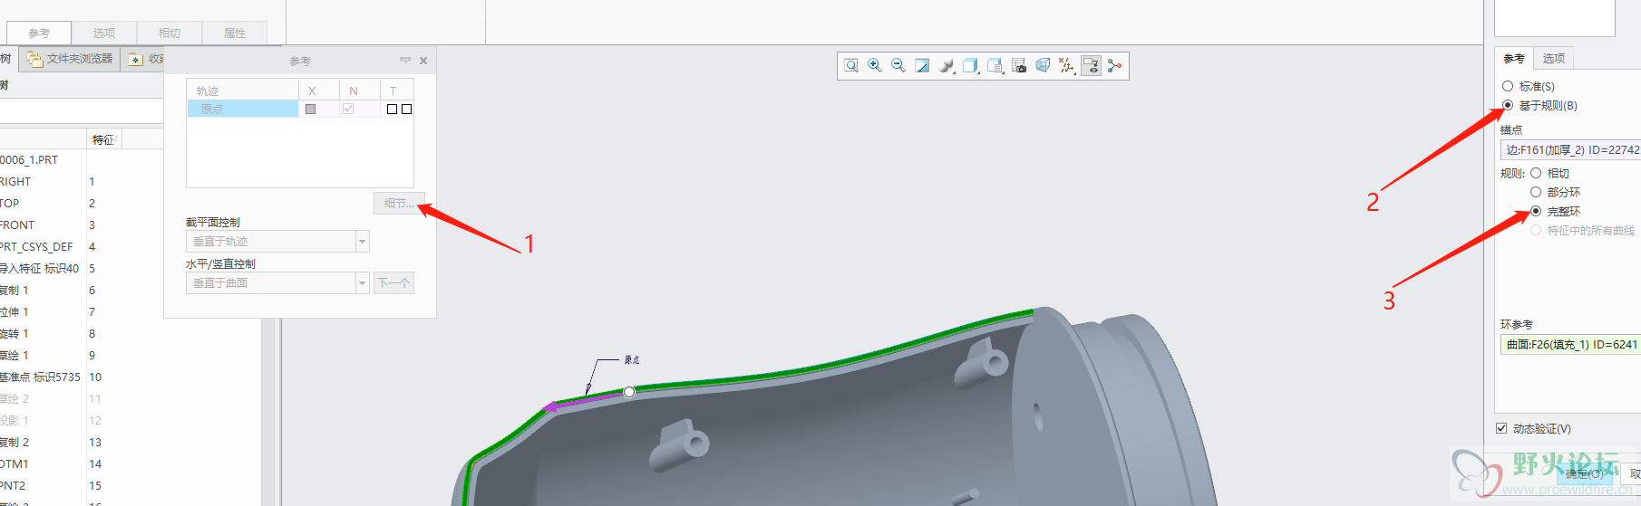Click the 选项 tab in dashboard
This screenshot has width=1641, height=506.
pyautogui.click(x=103, y=33)
